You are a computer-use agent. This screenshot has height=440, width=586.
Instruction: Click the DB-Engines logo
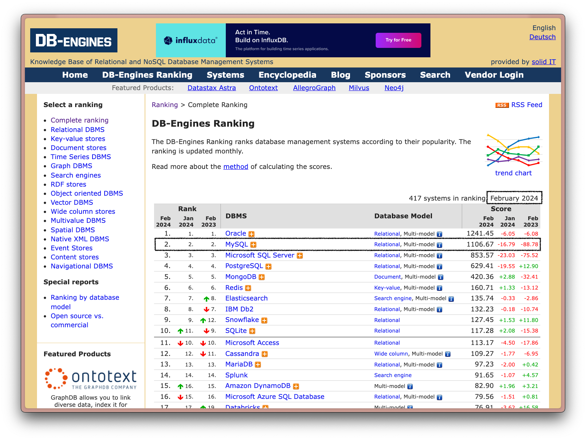click(x=74, y=40)
